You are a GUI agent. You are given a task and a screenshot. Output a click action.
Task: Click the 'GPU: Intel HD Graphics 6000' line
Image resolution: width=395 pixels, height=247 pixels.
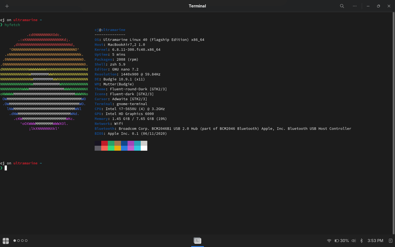pos(124,114)
